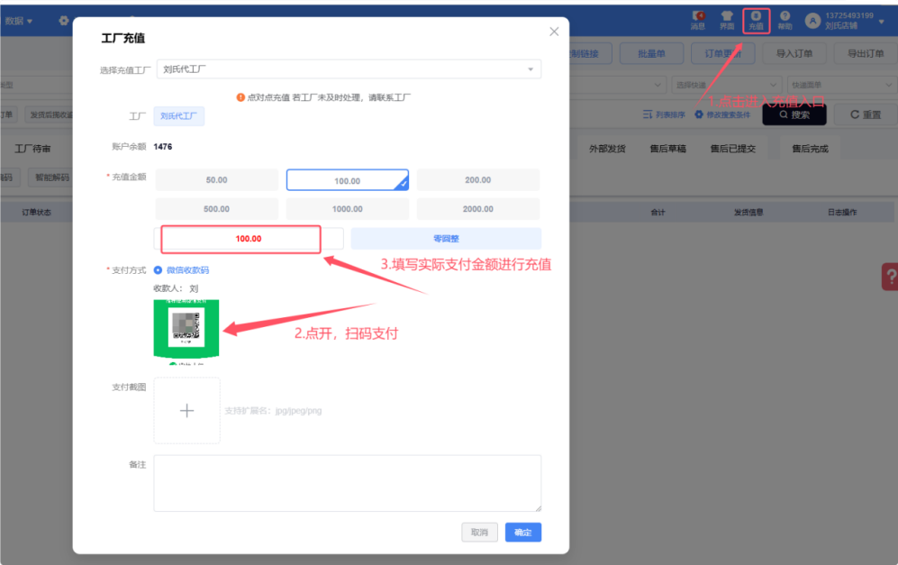This screenshot has height=565, width=898.
Task: Click the red question mark float button
Action: tap(890, 277)
